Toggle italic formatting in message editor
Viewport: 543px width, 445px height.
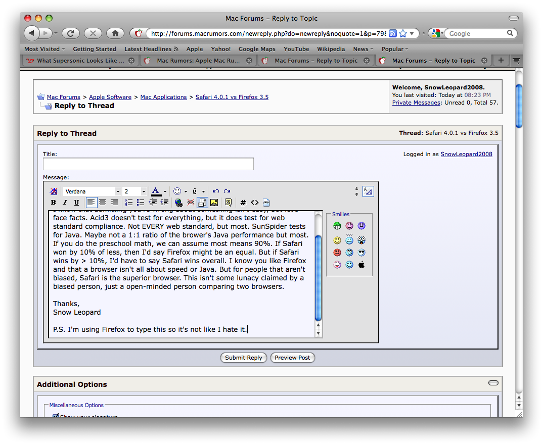(65, 203)
